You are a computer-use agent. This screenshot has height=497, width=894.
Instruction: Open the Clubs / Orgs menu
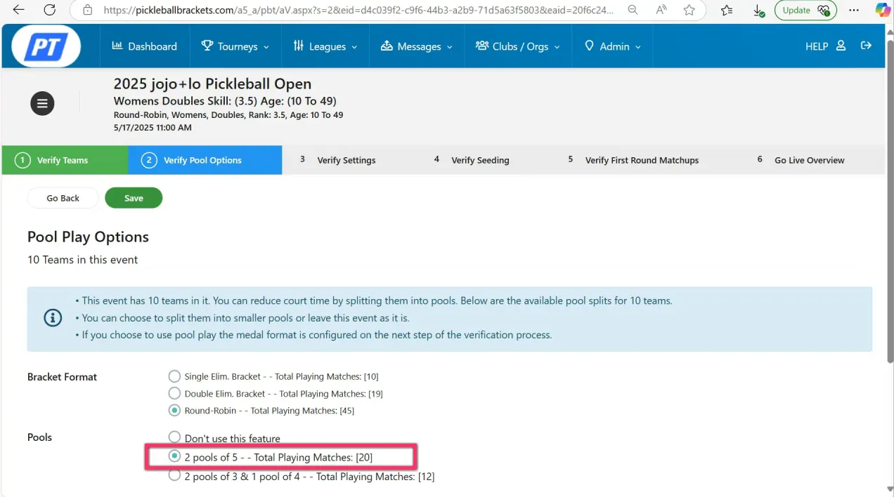[x=518, y=46]
